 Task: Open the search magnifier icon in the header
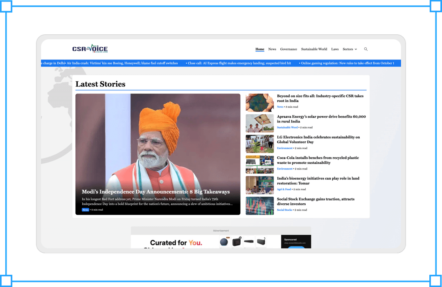click(x=366, y=49)
